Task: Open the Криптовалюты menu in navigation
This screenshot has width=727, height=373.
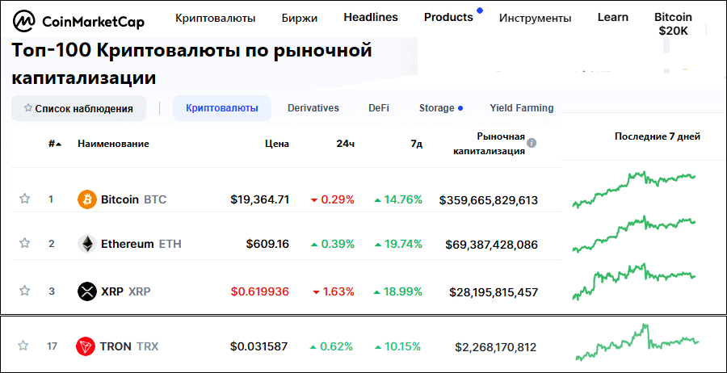Action: (215, 18)
